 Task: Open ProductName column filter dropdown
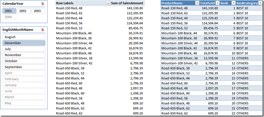point(197,3)
